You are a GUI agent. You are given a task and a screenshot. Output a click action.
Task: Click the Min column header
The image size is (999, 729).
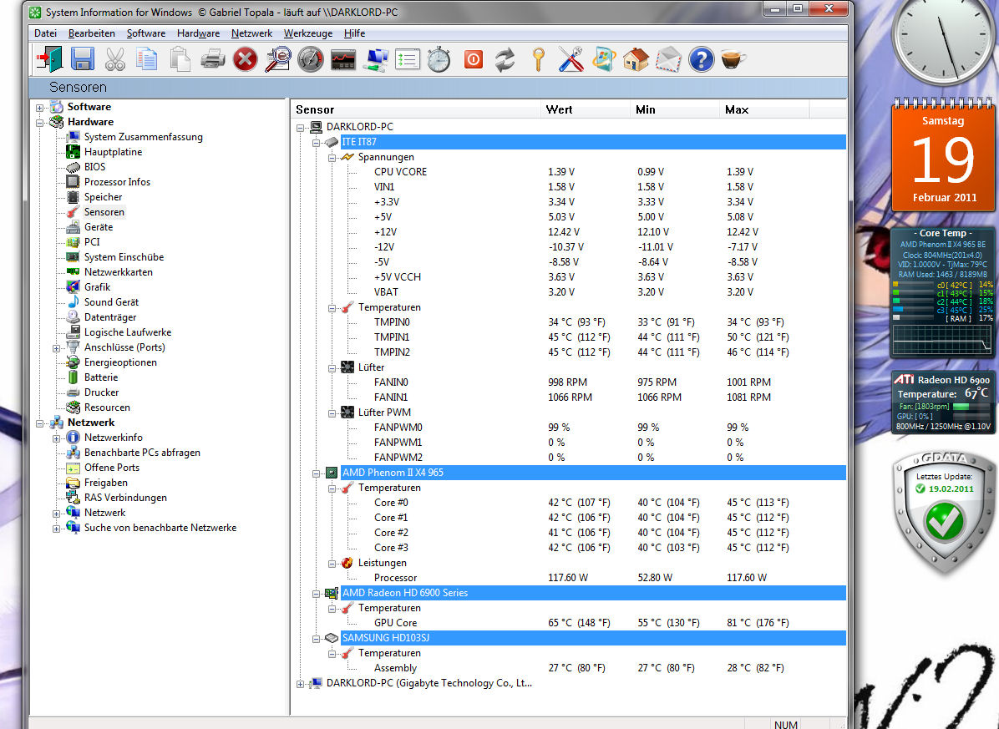click(x=674, y=109)
